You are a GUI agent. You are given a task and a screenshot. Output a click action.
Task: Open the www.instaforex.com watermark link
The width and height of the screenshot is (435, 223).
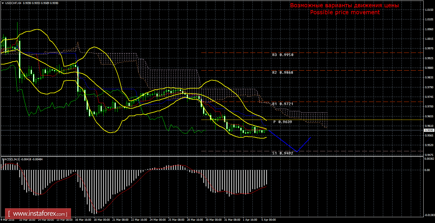38,214
